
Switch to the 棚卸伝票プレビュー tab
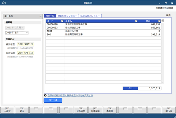pos(67,16)
